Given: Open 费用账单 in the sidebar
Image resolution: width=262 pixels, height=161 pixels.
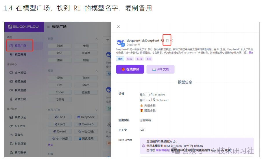Looking at the screenshot, I should pyautogui.click(x=18, y=153).
